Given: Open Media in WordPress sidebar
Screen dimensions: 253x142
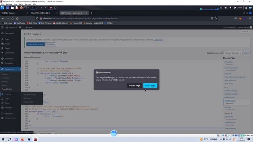Looking at the screenshot, I should click(x=7, y=44).
